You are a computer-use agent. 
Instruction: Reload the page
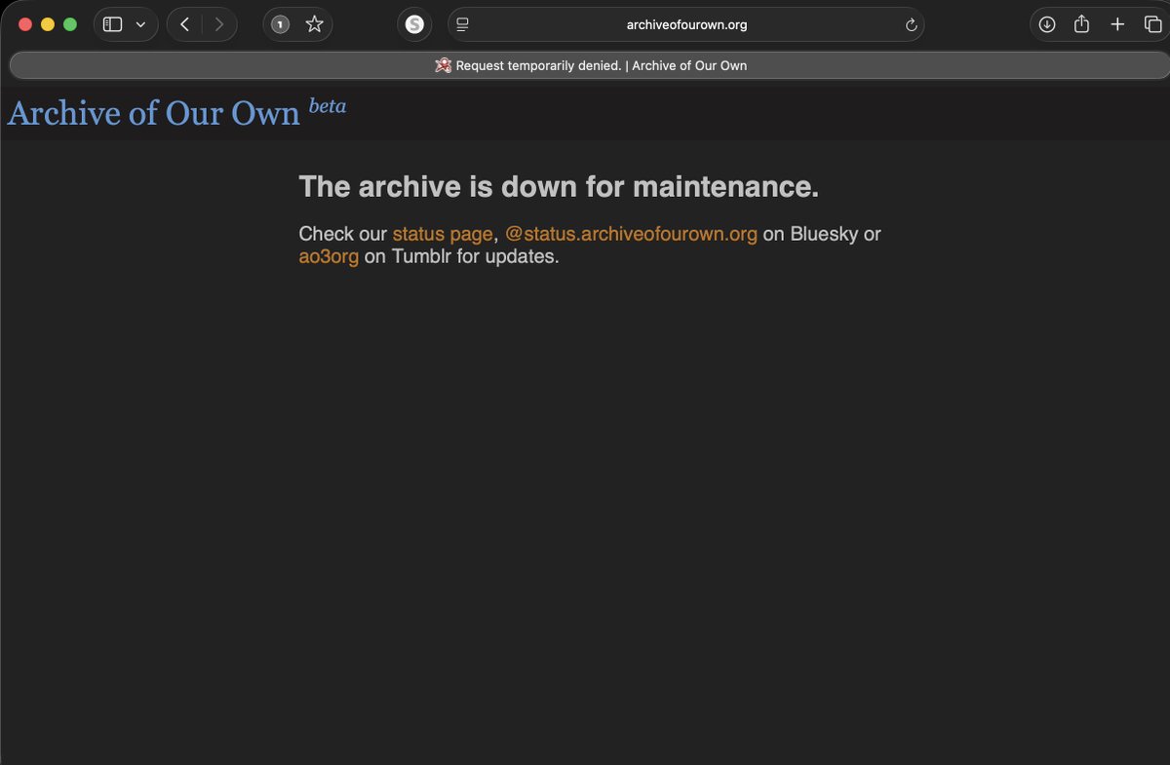point(912,24)
